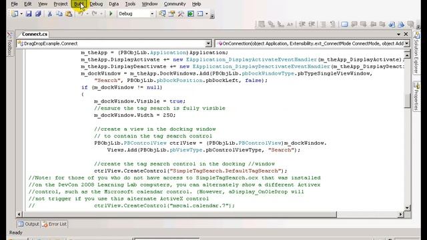Click Previous Bookmark in Folder icon
This screenshot has width=427, height=240.
tap(373, 24)
